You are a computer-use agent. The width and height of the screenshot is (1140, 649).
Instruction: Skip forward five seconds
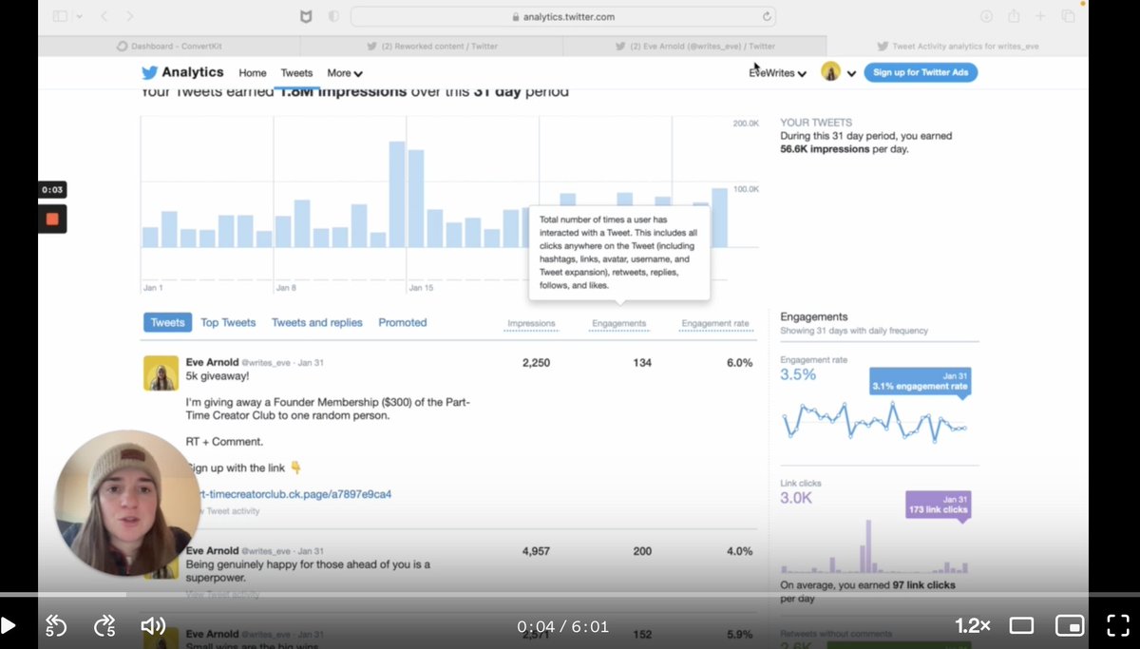104,625
